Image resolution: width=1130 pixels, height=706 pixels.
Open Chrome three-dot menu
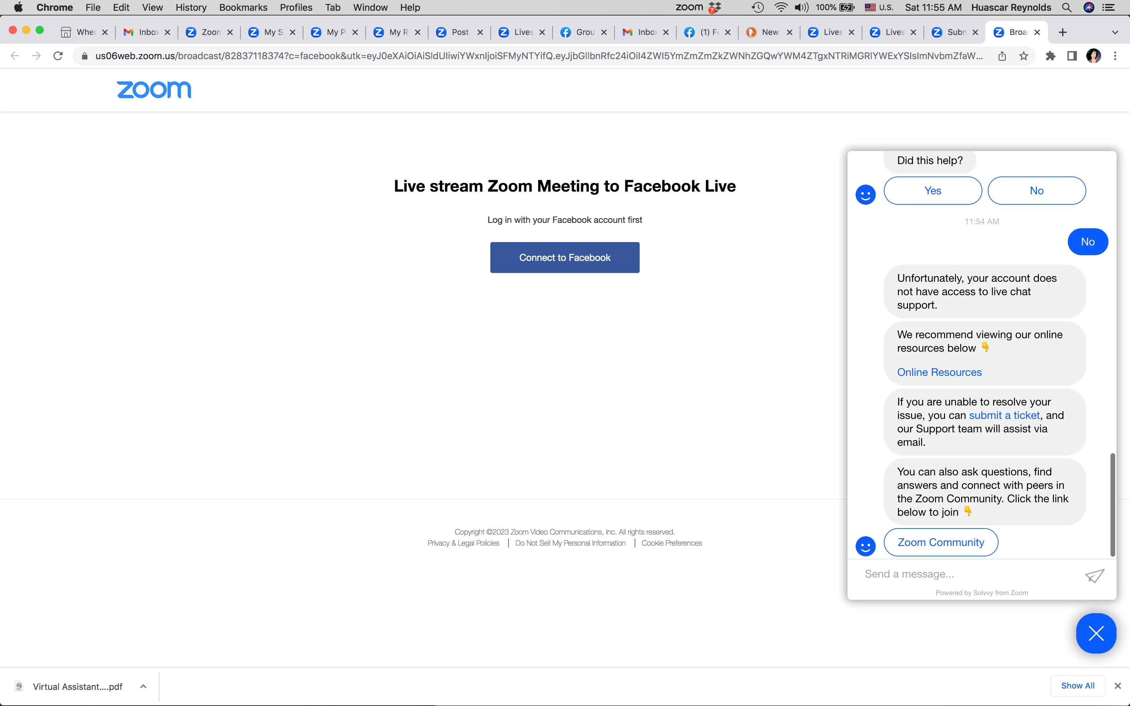tap(1115, 56)
